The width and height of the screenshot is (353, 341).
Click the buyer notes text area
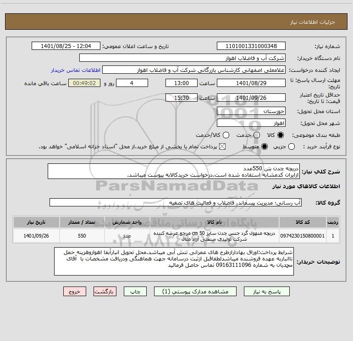[x=174, y=261]
